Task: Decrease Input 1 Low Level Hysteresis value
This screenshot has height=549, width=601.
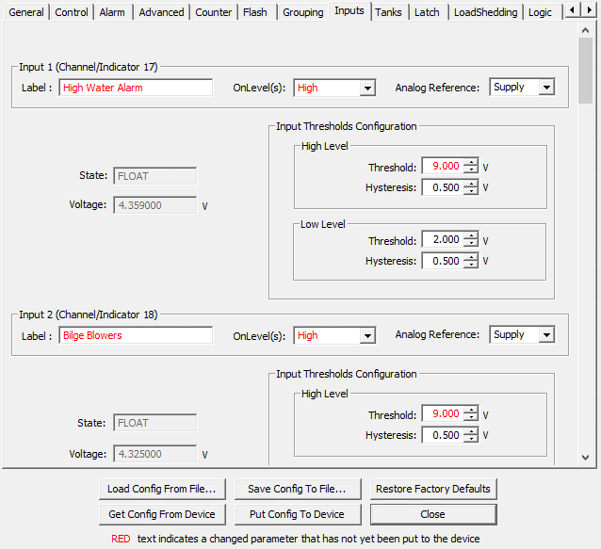Action: coord(471,265)
